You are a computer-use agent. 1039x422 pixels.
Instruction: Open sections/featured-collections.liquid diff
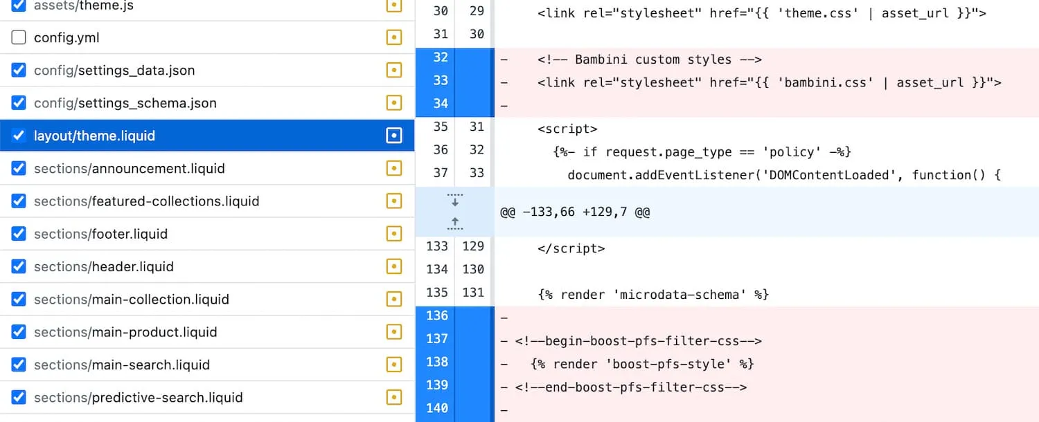click(x=207, y=201)
